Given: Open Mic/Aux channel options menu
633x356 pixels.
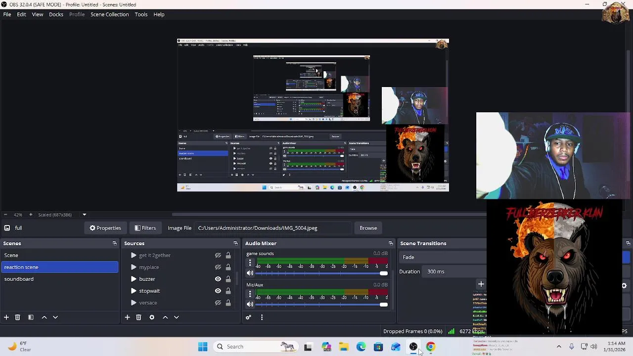Looking at the screenshot, I should 250,294.
